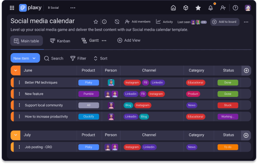This screenshot has height=164, width=258.
Task: Show board info icon
Action: [x=104, y=22]
